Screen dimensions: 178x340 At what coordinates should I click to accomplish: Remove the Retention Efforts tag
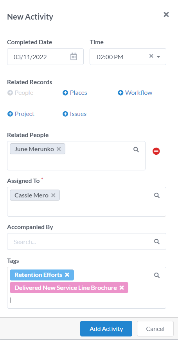(x=67, y=275)
